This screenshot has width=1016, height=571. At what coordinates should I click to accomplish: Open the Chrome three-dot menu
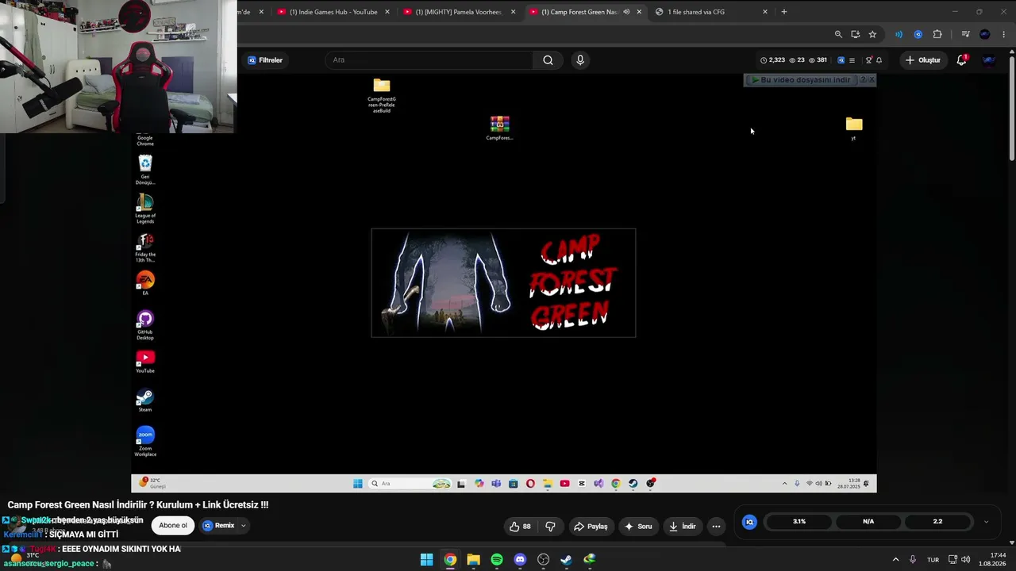tap(1004, 34)
